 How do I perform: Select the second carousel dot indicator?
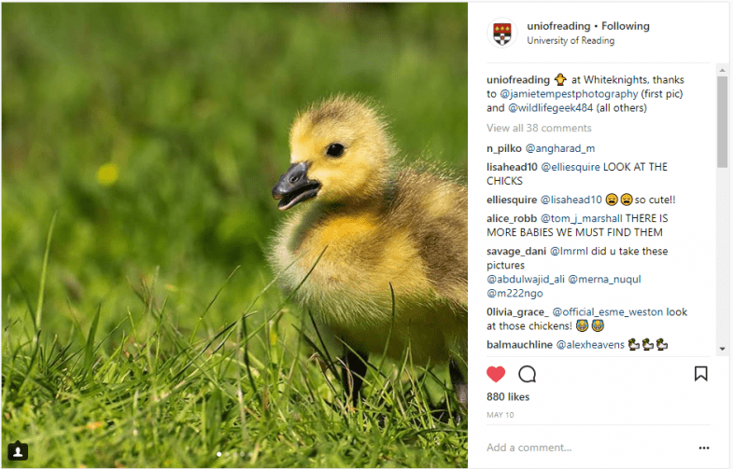coord(227,453)
